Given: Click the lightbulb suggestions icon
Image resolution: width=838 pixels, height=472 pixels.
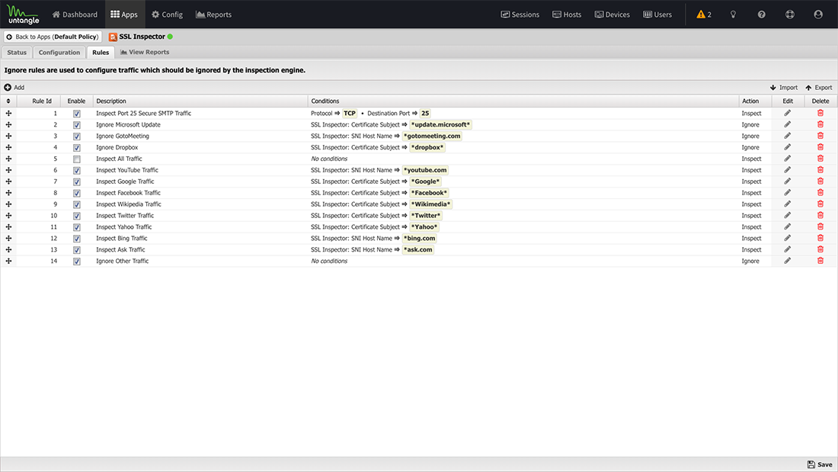Looking at the screenshot, I should [733, 14].
